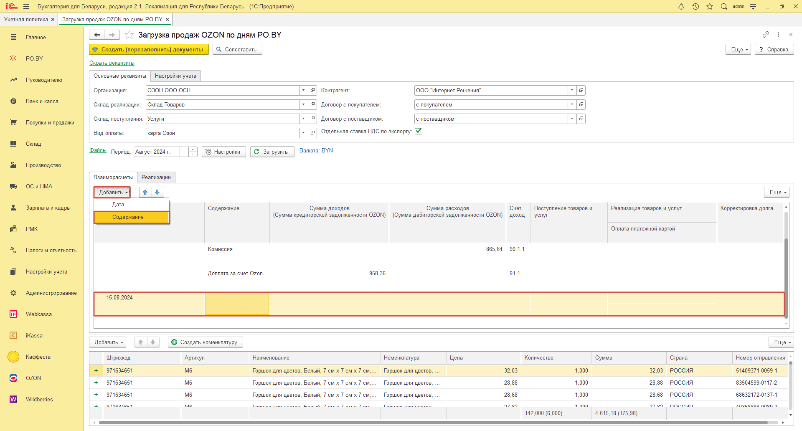Open Настройки button next to period
This screenshot has height=431, width=802.
click(224, 152)
